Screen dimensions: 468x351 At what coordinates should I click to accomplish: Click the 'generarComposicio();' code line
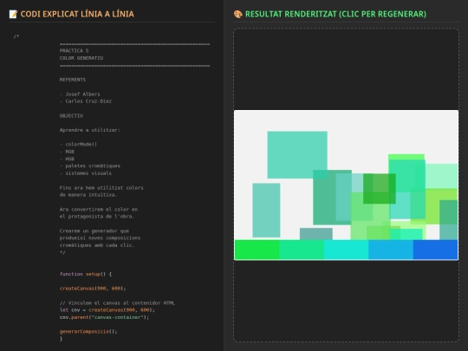[88, 332]
